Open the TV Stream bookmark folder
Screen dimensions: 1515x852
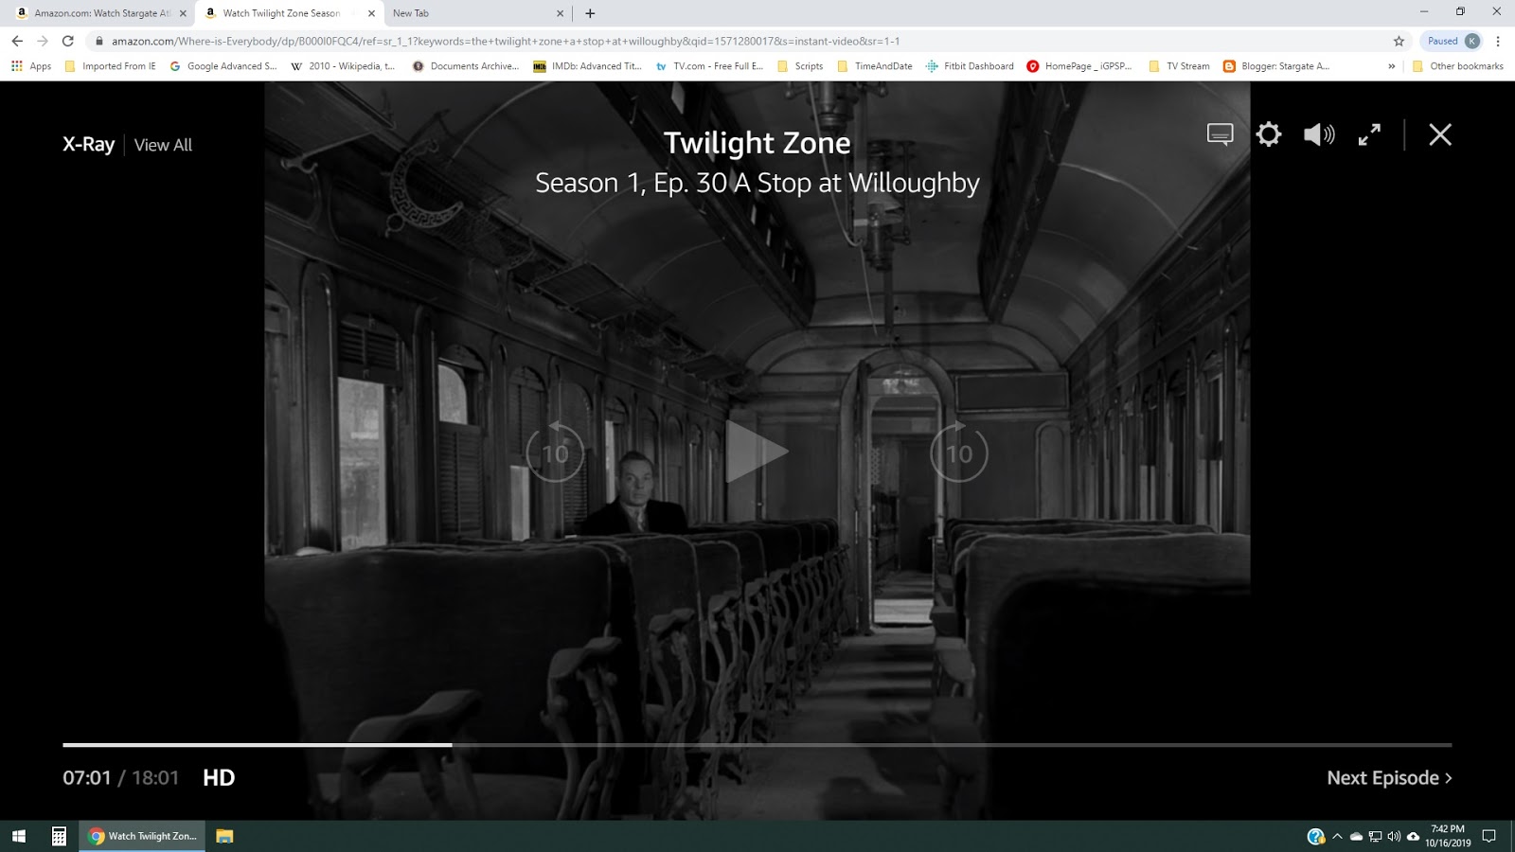click(x=1179, y=66)
